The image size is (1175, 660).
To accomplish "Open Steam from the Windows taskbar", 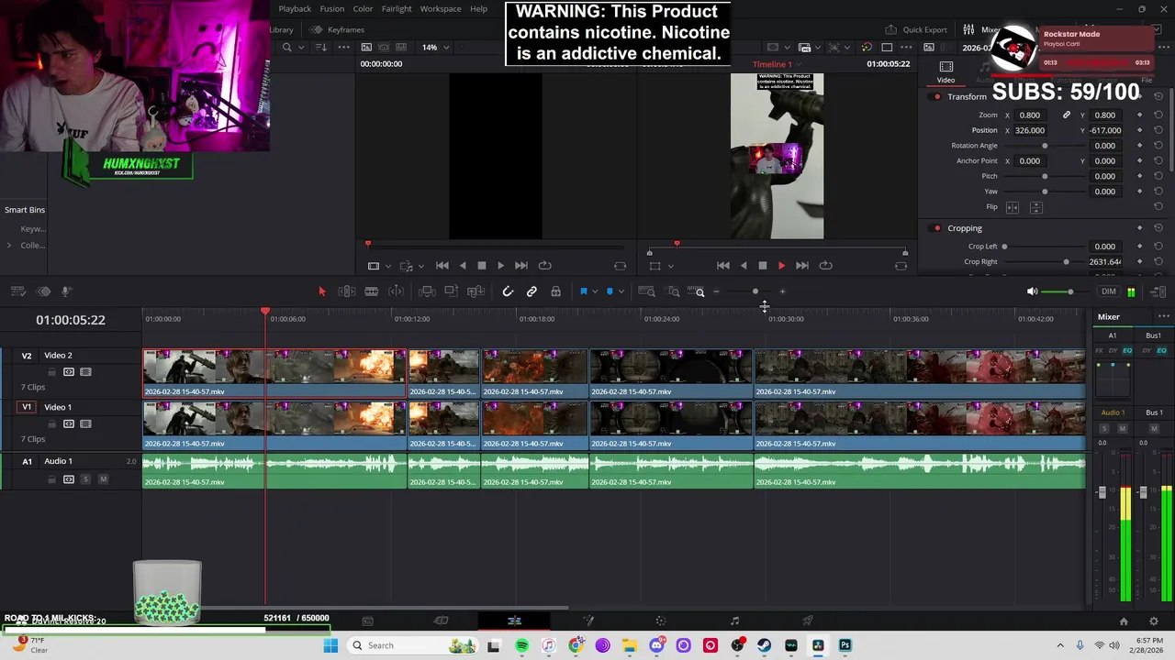I will (764, 645).
